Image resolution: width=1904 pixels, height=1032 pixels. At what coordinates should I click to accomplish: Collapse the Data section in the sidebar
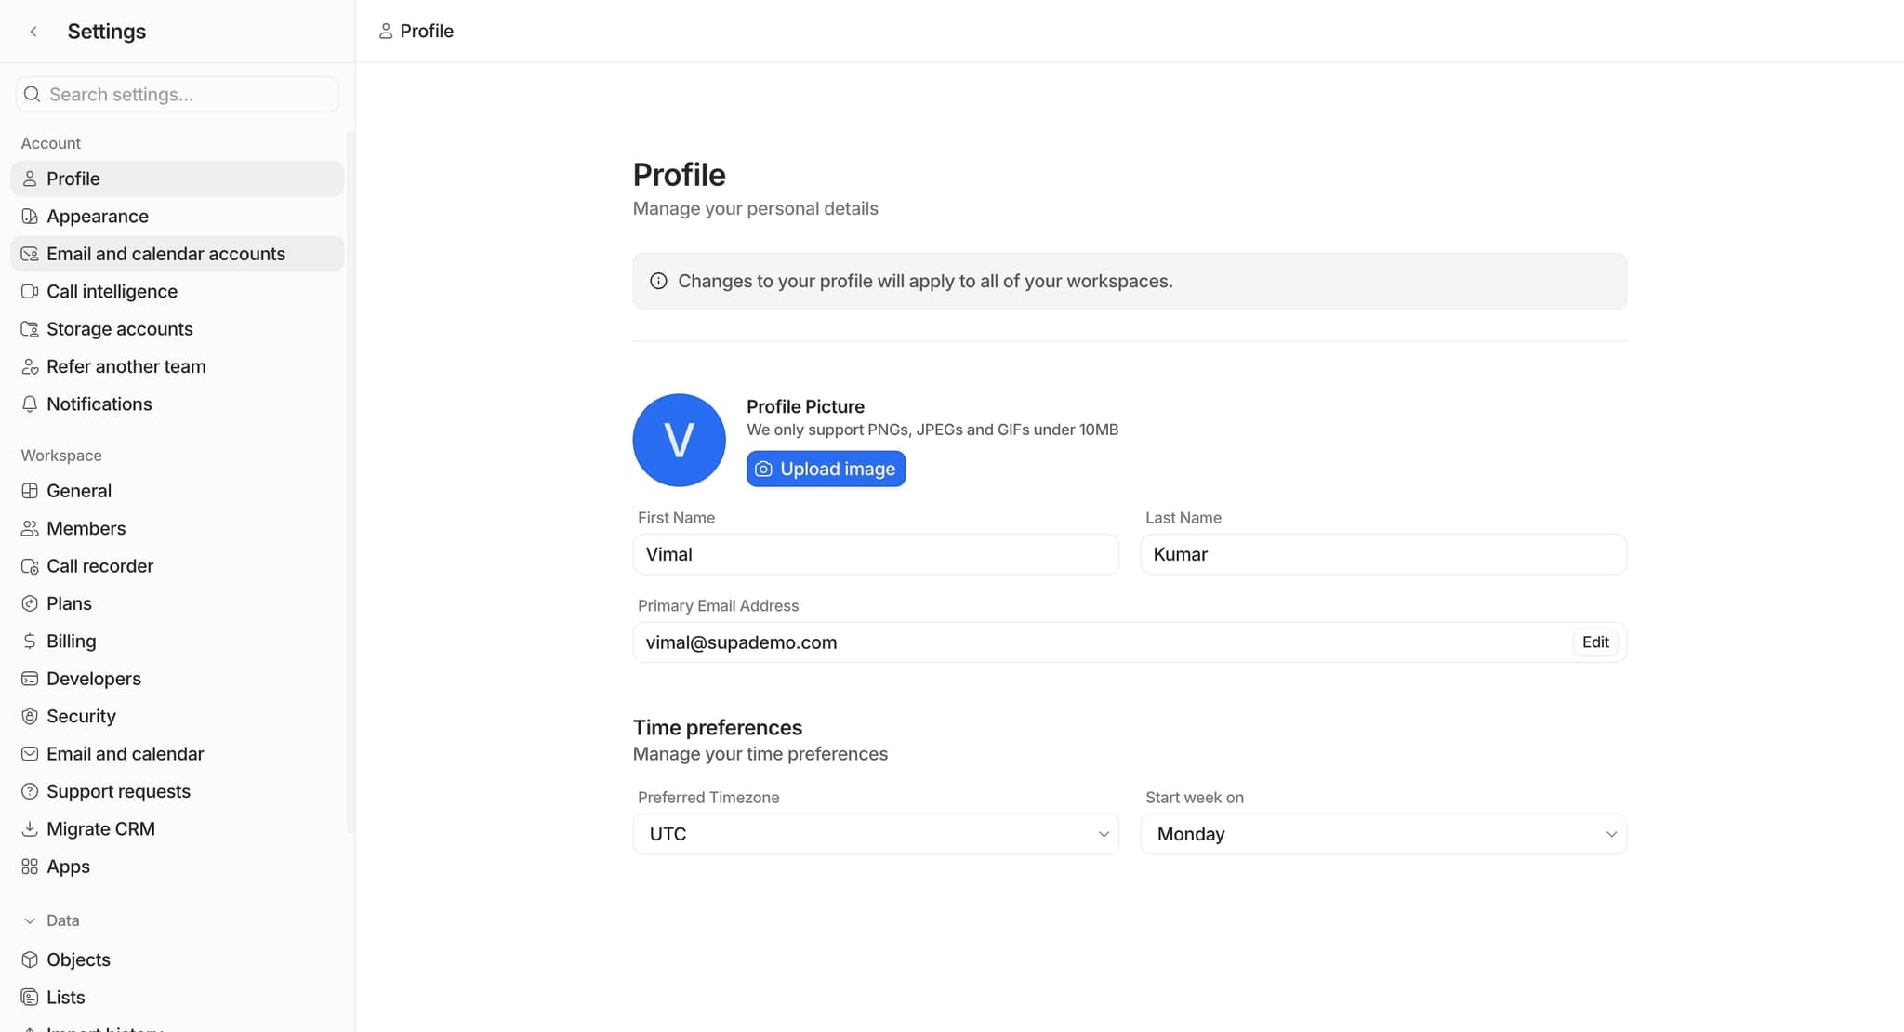(x=30, y=920)
